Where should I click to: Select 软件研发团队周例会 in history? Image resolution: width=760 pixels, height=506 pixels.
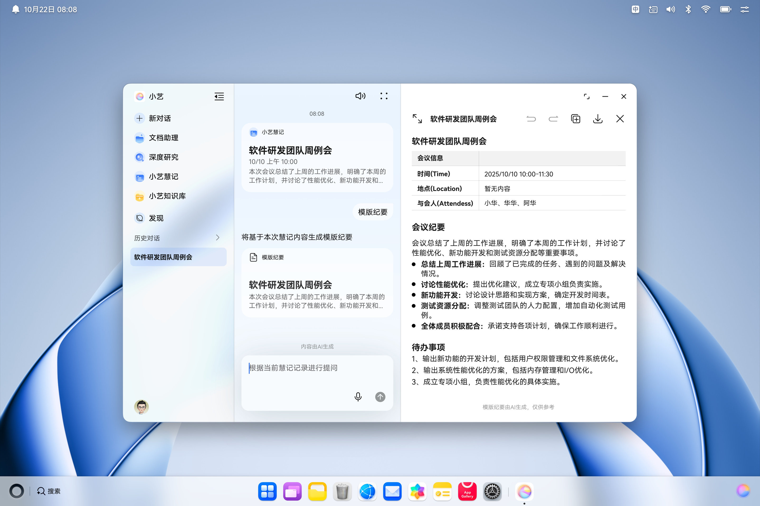pos(178,257)
